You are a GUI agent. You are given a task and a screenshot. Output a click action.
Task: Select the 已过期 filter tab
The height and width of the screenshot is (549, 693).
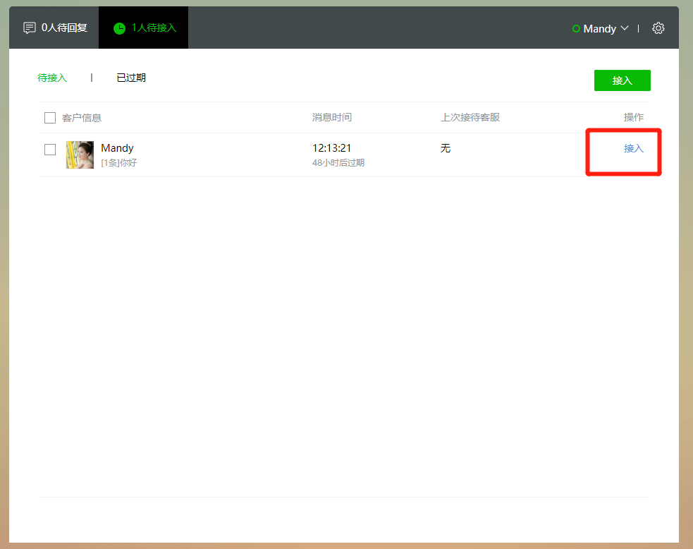(131, 78)
